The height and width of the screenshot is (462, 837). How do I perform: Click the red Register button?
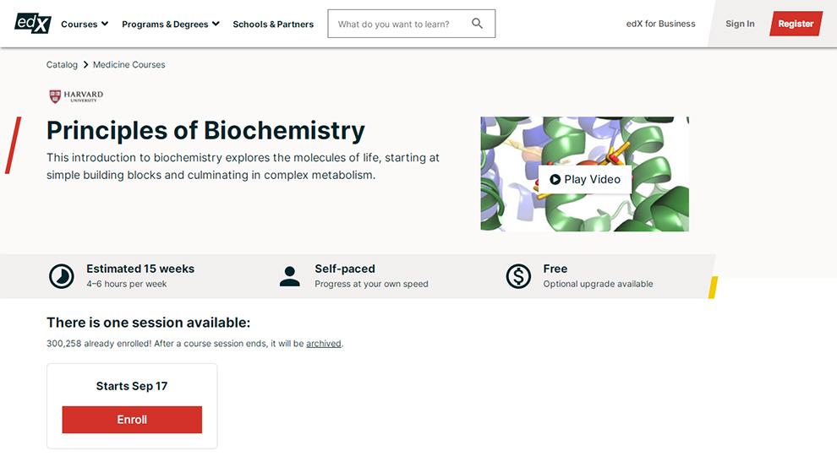click(x=796, y=24)
